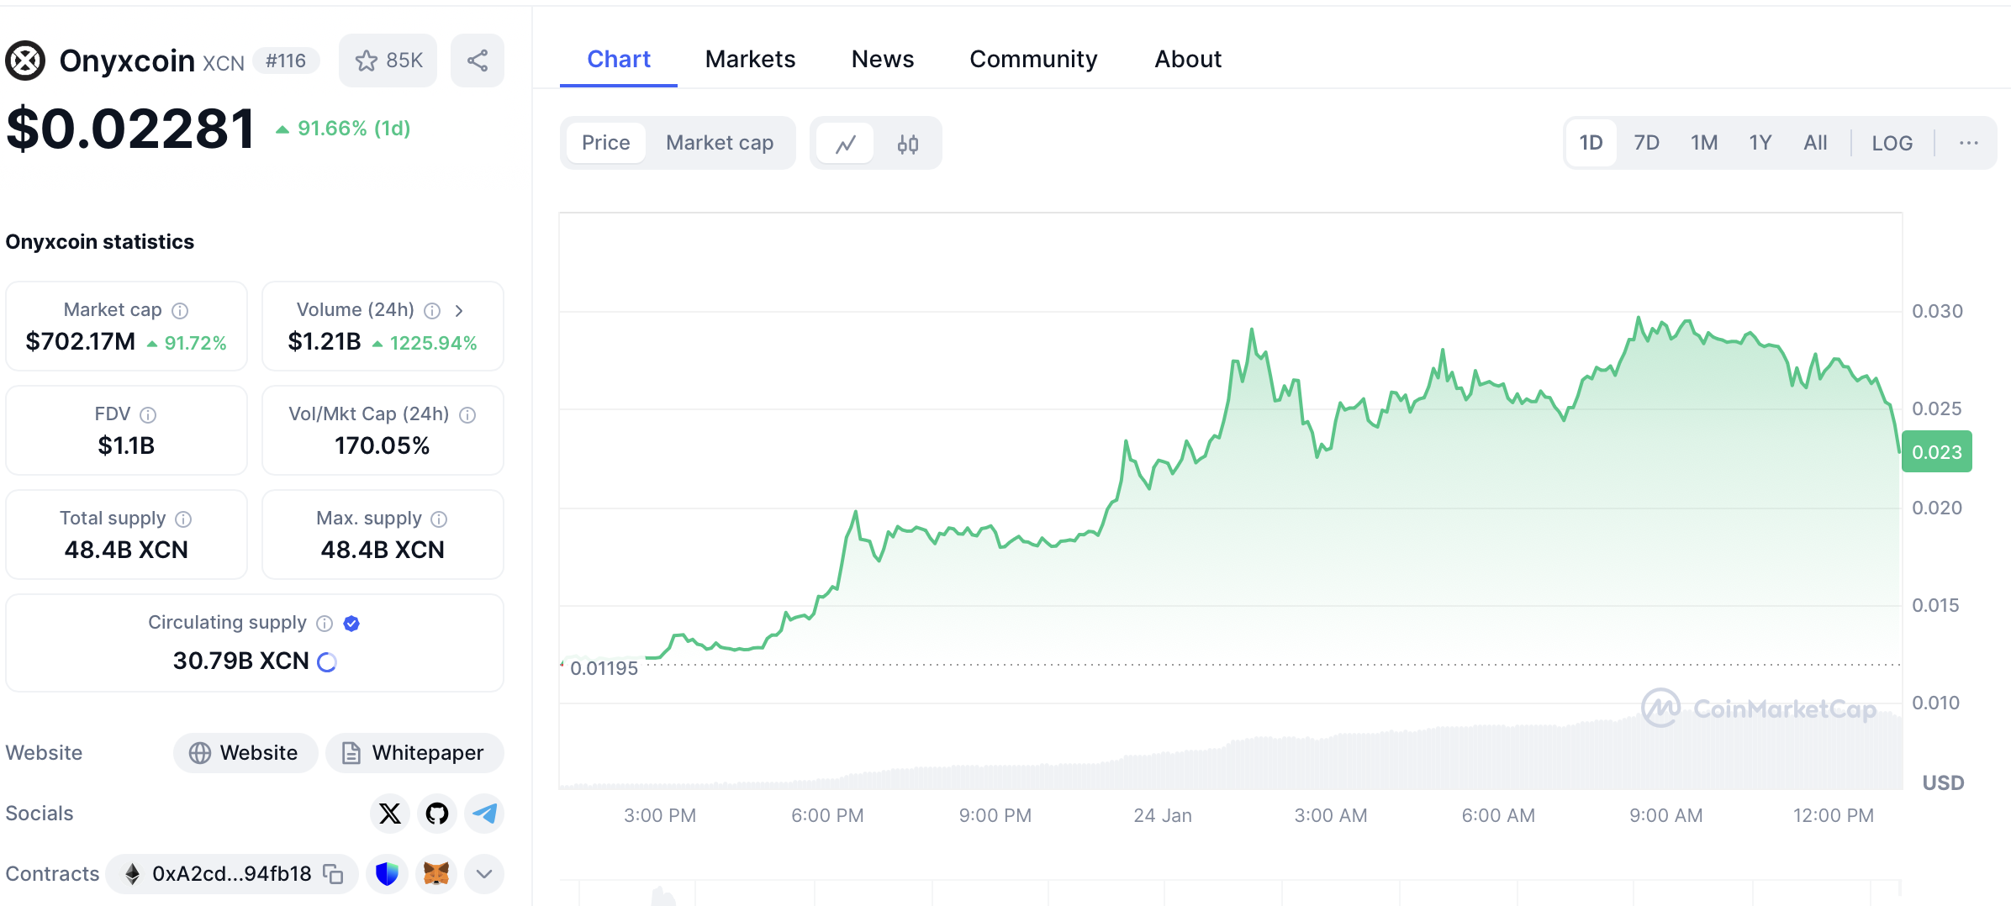
Task: Open the X (Twitter) social link
Action: (390, 814)
